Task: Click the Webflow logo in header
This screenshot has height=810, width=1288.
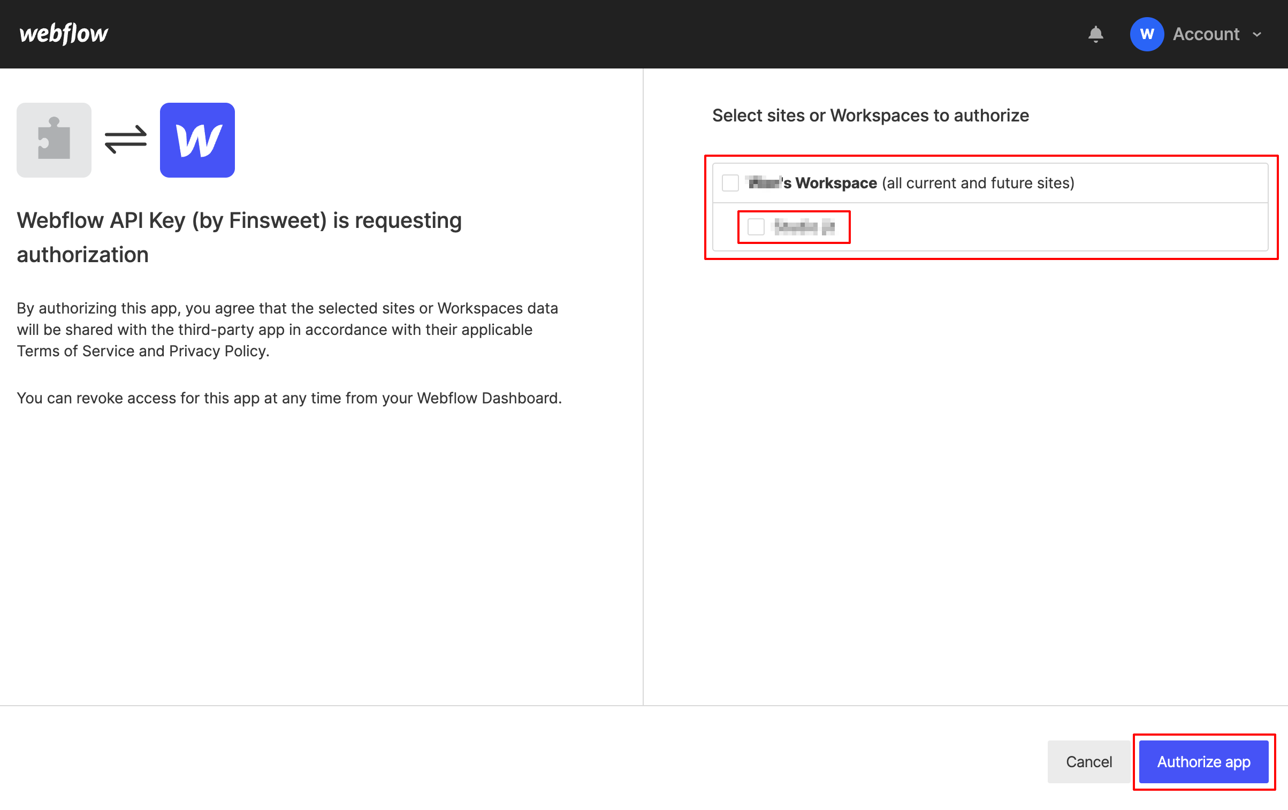Action: [64, 34]
